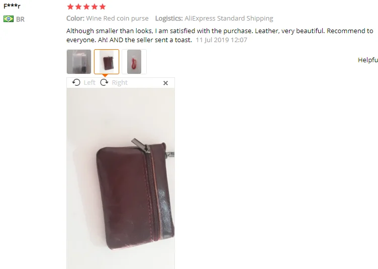Click reviewer name F***r
This screenshot has height=269, width=378.
(x=12, y=6)
